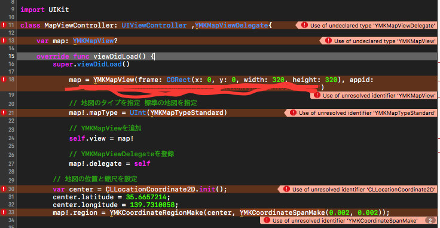Click 'super.viewDidLoad()' on line 16
Viewport: 440px width, 228px height.
click(x=91, y=64)
